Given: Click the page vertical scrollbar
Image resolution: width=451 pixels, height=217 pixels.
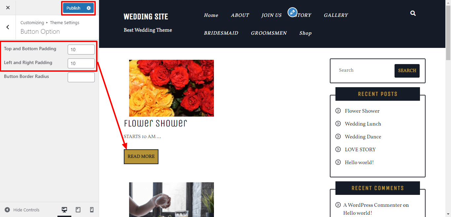Looking at the screenshot, I should 448,108.
